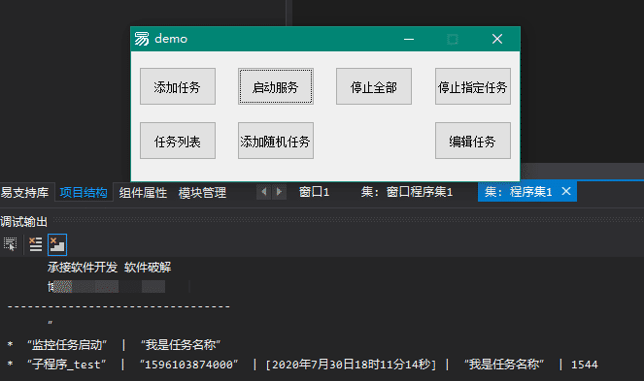
Task: Click the 停止指定任务 button
Action: pyautogui.click(x=473, y=86)
